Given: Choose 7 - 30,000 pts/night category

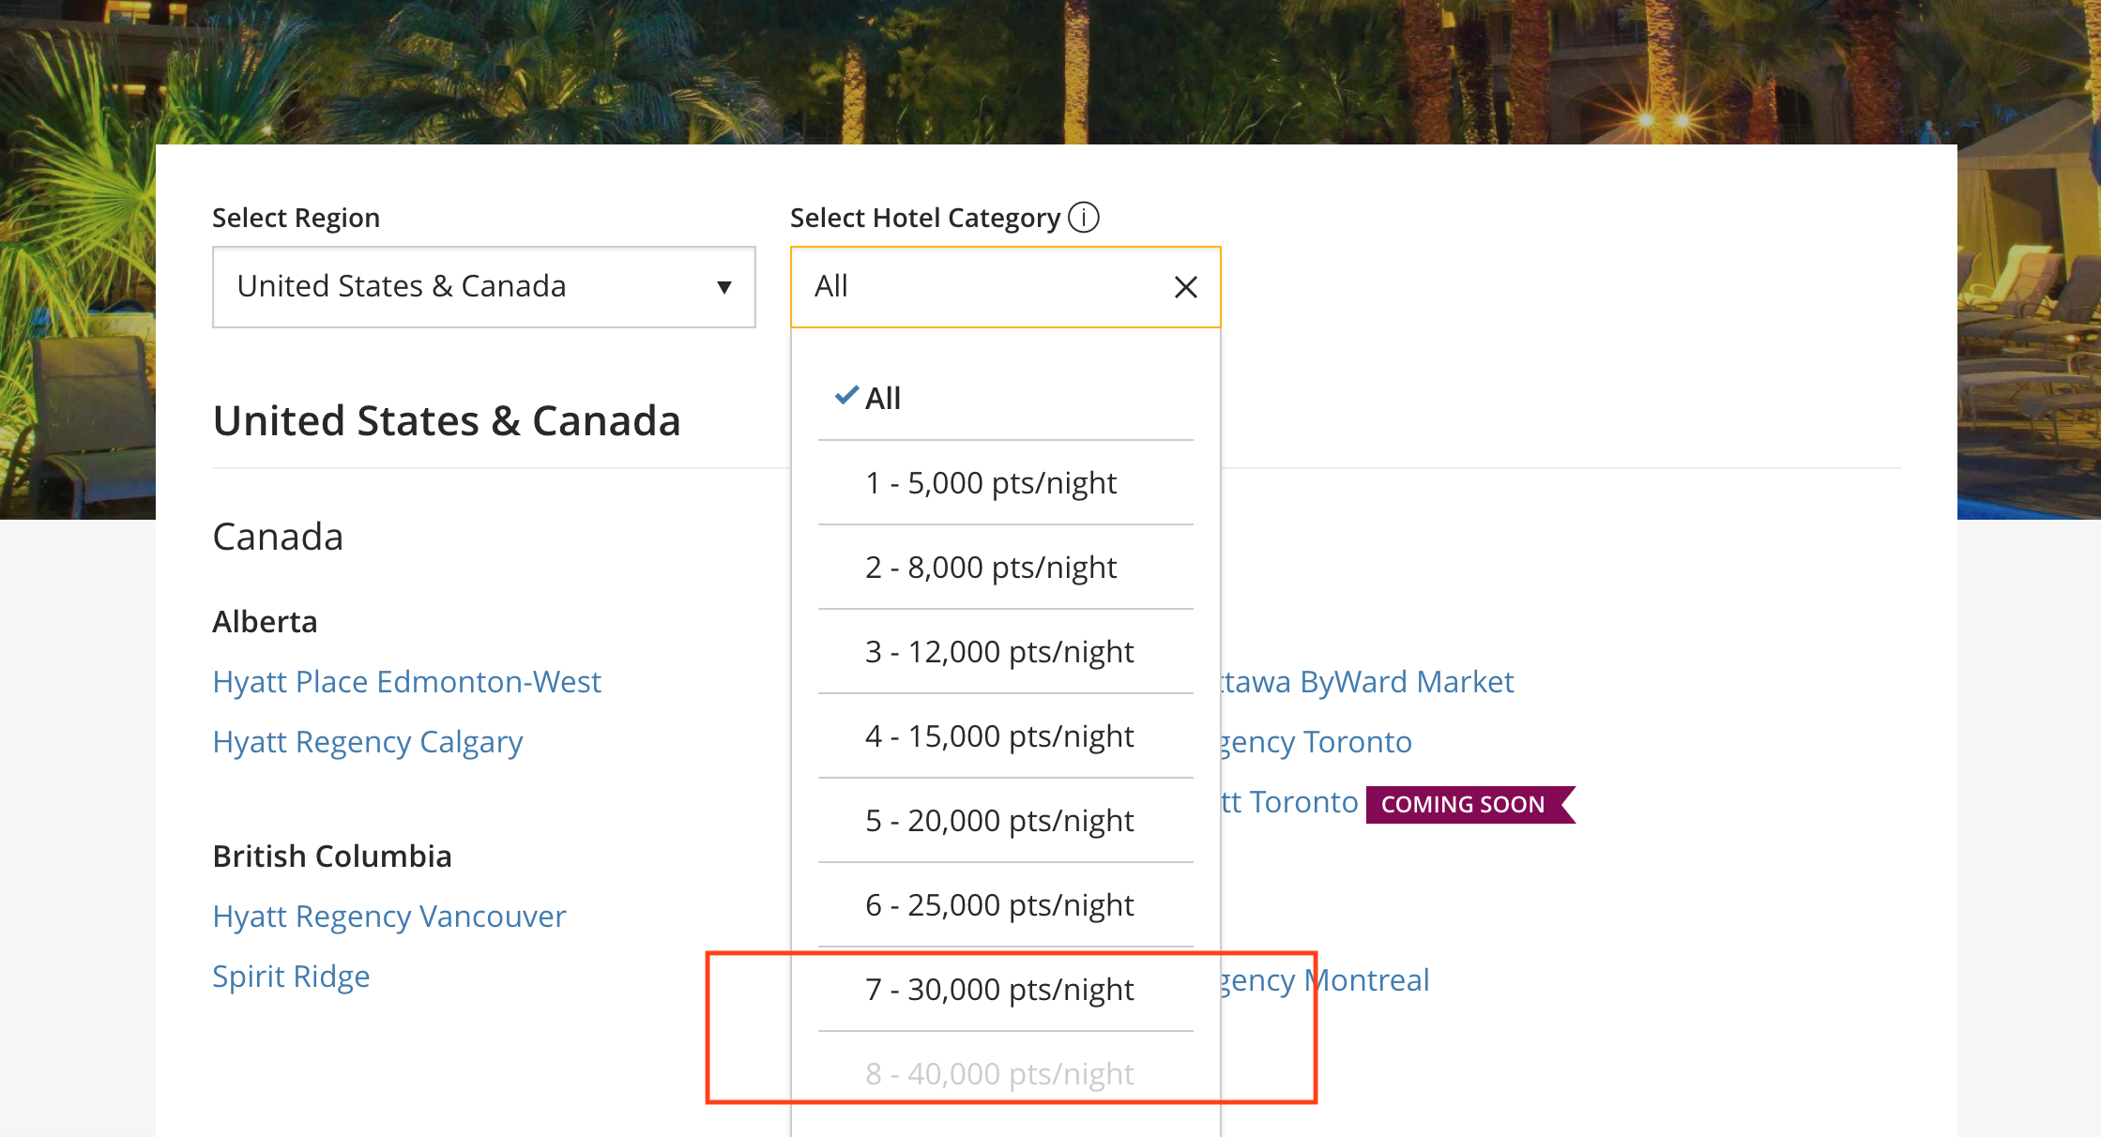Looking at the screenshot, I should [999, 990].
